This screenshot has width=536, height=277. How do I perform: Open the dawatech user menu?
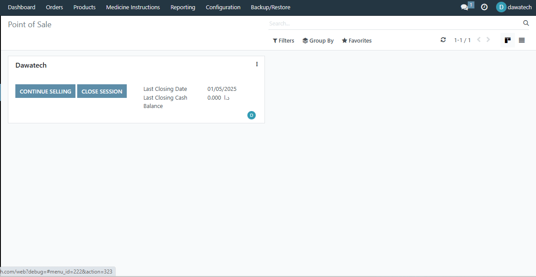pyautogui.click(x=514, y=7)
